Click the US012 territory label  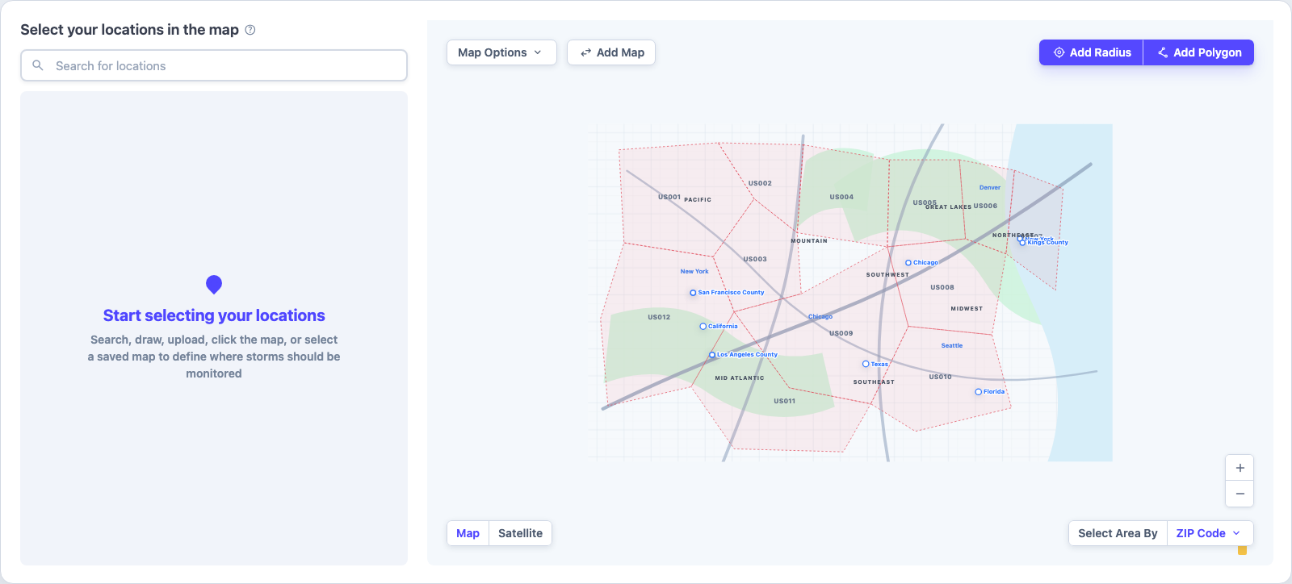pos(659,317)
